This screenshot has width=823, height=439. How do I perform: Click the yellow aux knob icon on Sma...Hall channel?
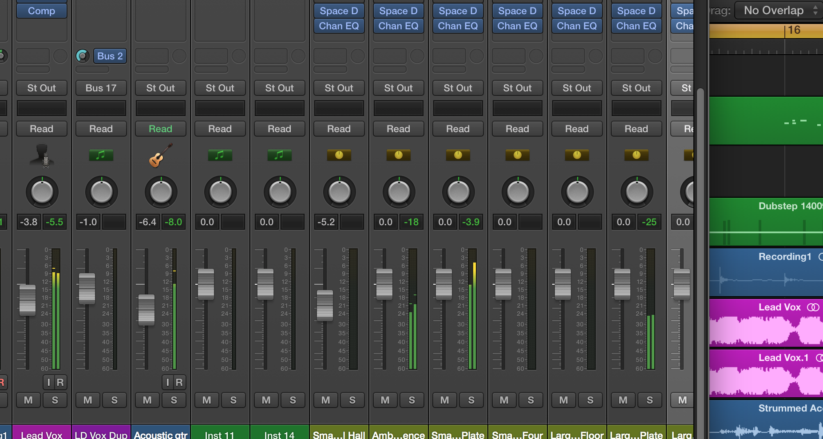339,155
